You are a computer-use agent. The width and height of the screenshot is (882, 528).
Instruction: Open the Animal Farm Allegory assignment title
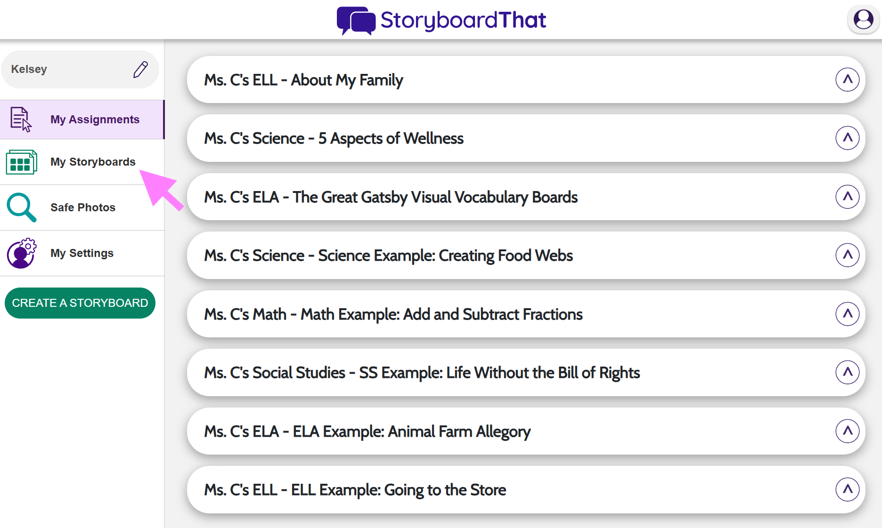(x=367, y=432)
